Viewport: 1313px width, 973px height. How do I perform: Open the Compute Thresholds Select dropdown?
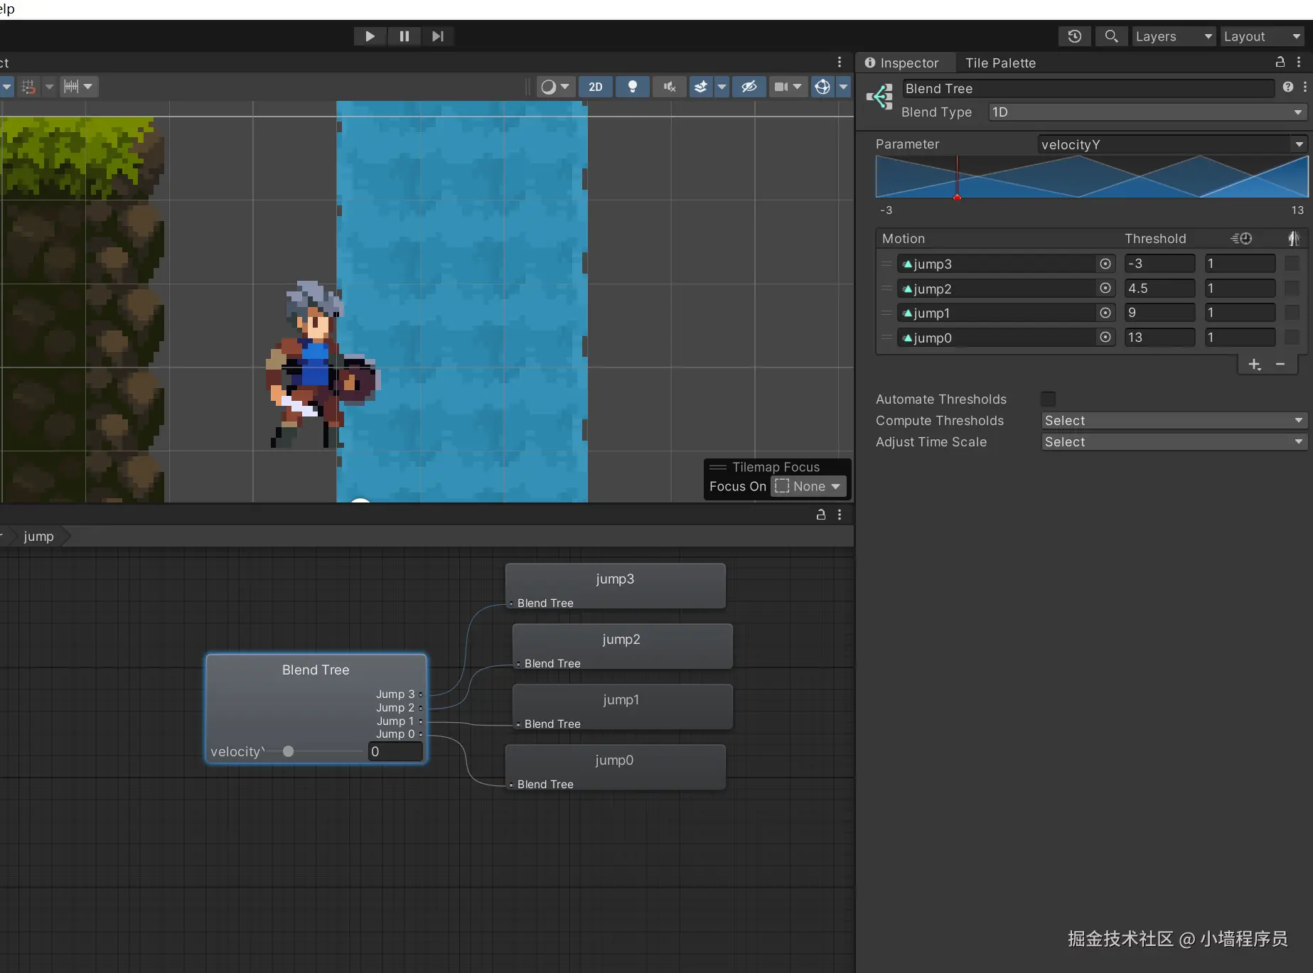(x=1174, y=421)
